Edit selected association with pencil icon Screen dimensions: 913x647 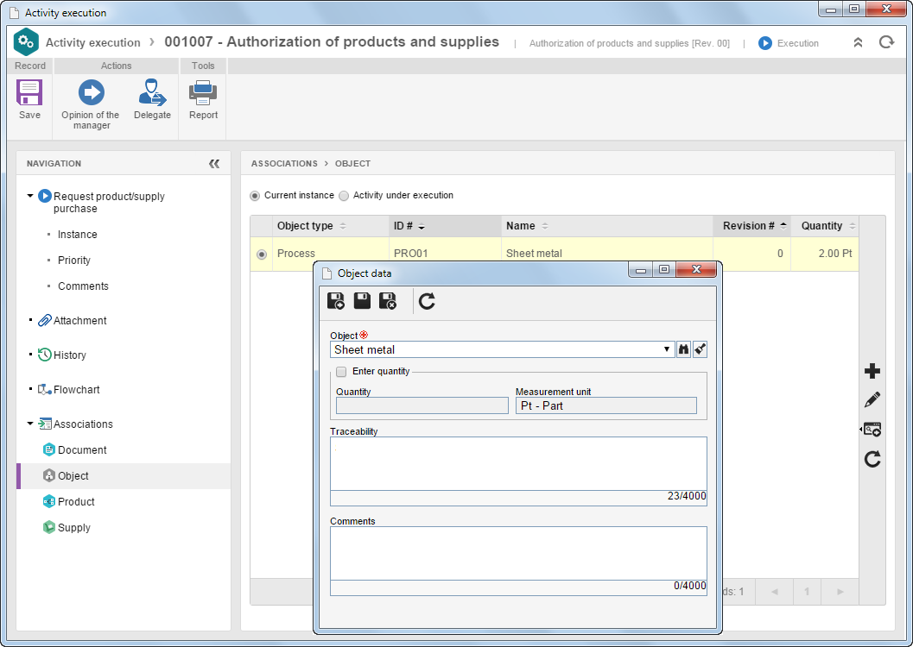click(872, 400)
